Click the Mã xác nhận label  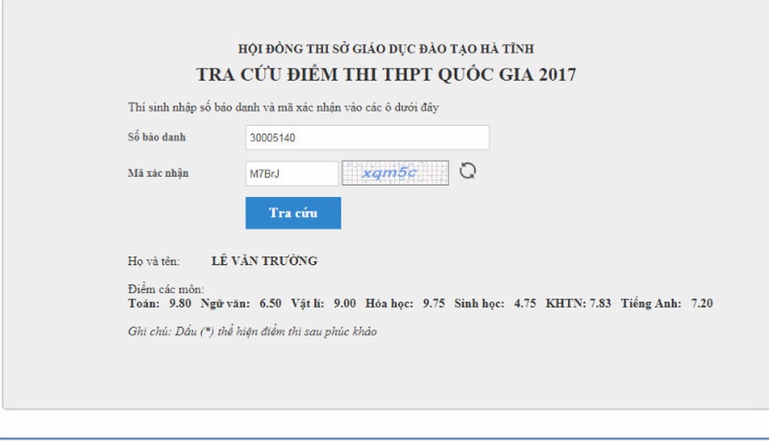click(159, 174)
